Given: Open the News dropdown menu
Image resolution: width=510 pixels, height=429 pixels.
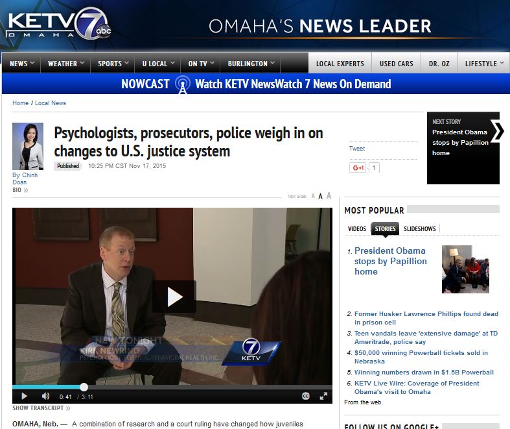Looking at the screenshot, I should click(x=21, y=64).
